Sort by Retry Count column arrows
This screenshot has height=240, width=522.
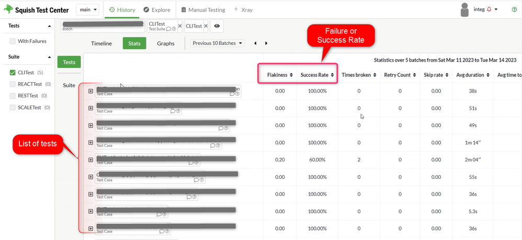(x=414, y=75)
